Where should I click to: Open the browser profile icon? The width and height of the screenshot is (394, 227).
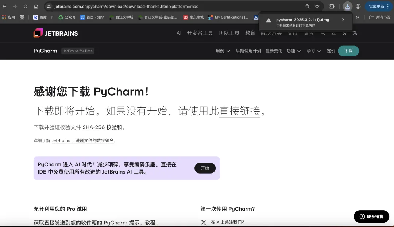tap(358, 7)
